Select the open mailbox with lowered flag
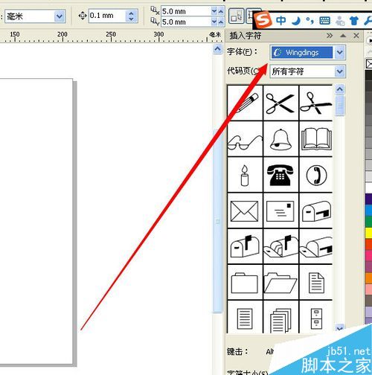 (316, 246)
